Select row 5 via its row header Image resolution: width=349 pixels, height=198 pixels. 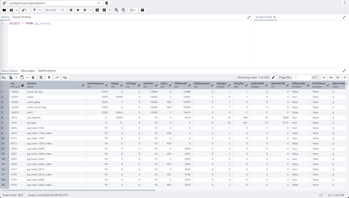tap(3, 113)
